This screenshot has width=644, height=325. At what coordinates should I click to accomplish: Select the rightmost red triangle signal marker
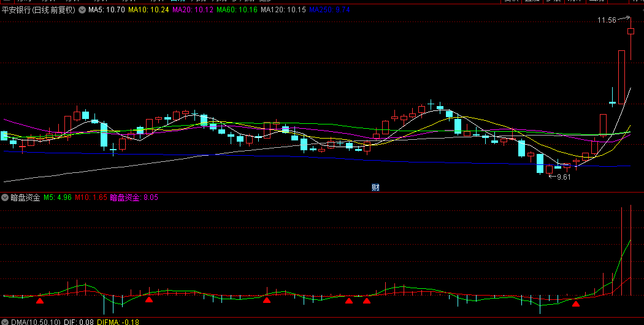click(x=576, y=304)
